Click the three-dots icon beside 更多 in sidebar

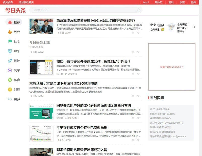[x=10, y=99]
